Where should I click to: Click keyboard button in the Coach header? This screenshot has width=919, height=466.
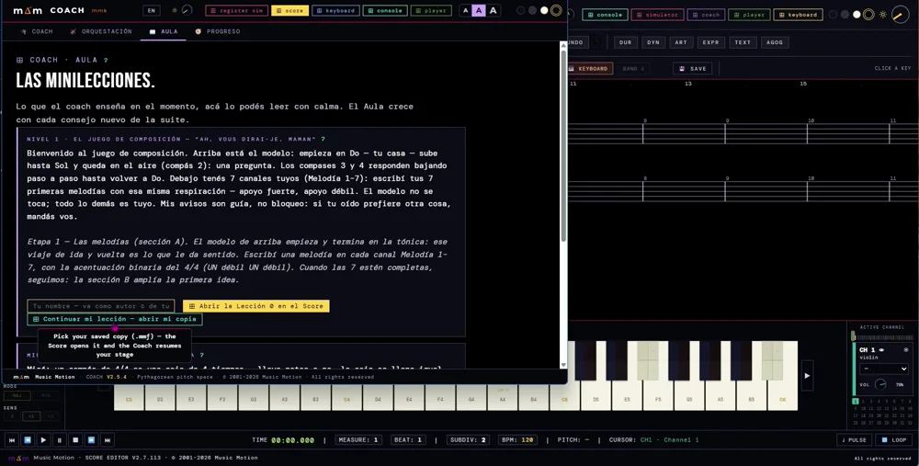point(335,10)
